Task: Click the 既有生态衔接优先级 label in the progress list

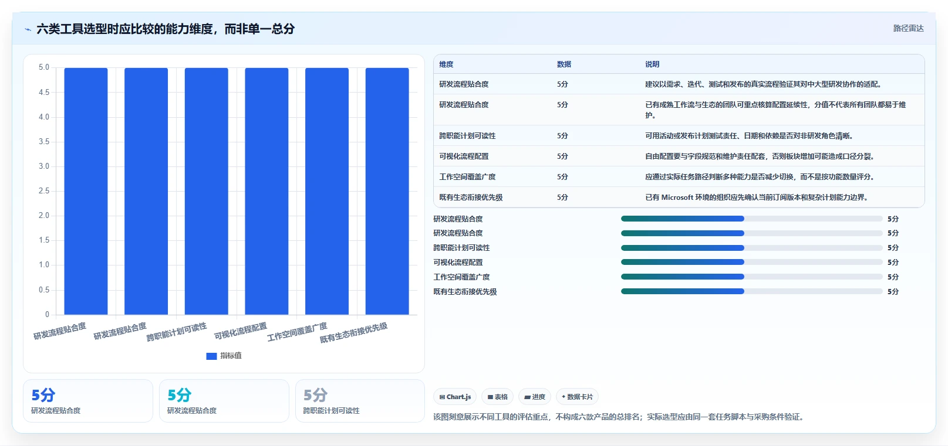Action: coord(465,292)
